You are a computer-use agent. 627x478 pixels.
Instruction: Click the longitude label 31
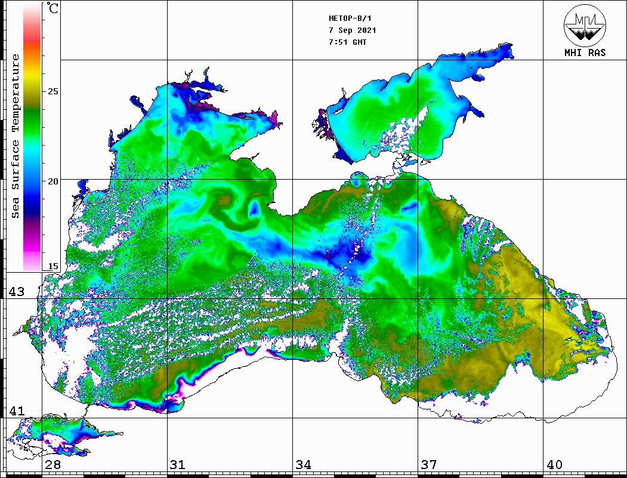click(x=178, y=464)
